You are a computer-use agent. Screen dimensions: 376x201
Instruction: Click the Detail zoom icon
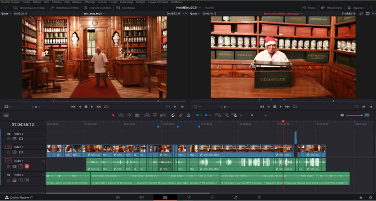coord(226,115)
